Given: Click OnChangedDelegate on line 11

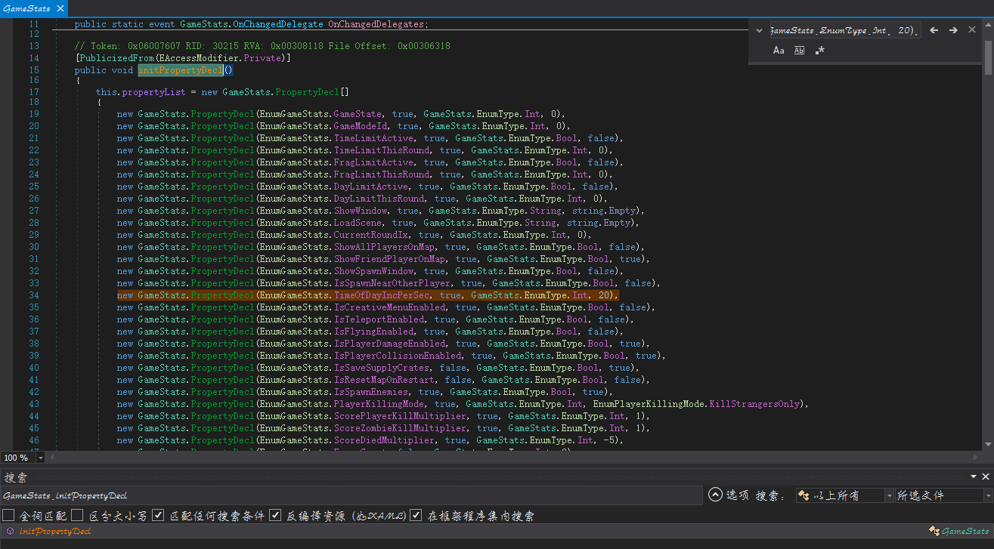Looking at the screenshot, I should (x=277, y=24).
